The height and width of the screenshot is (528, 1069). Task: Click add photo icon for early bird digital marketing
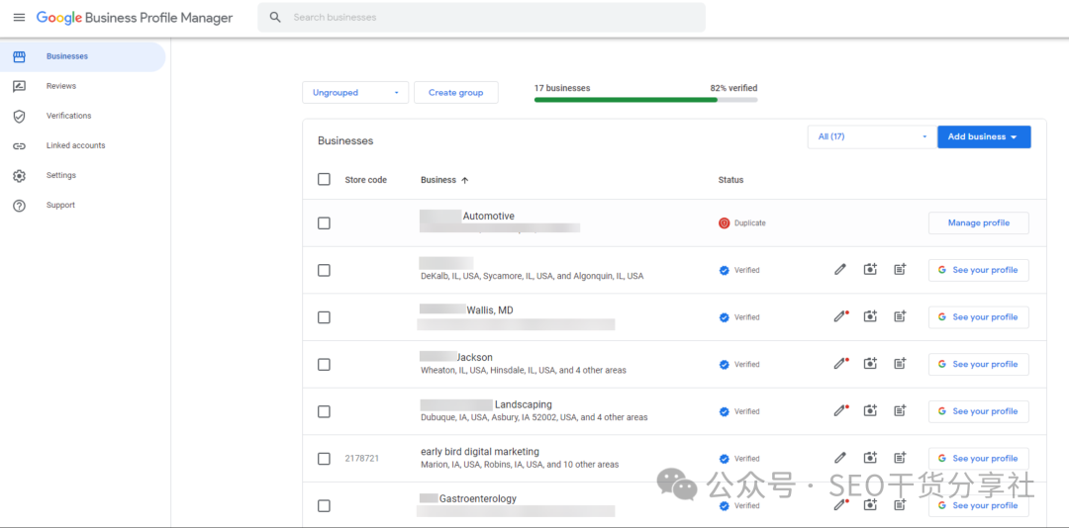point(870,458)
